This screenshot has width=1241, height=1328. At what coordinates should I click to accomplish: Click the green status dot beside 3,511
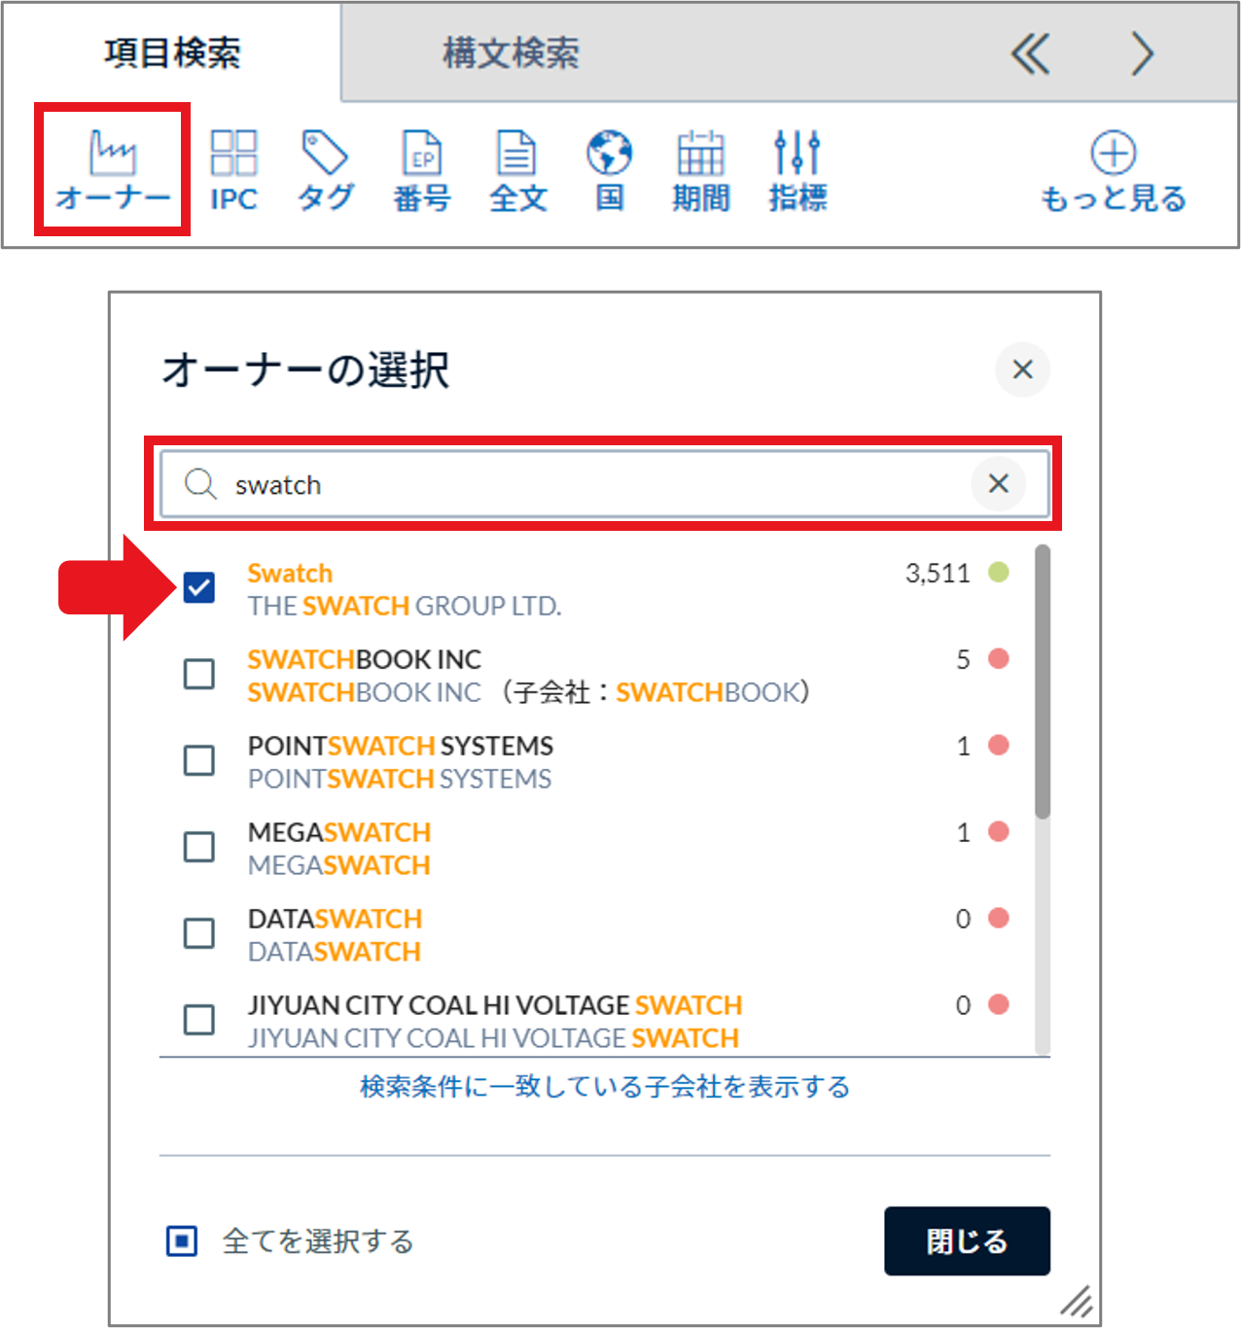[999, 572]
